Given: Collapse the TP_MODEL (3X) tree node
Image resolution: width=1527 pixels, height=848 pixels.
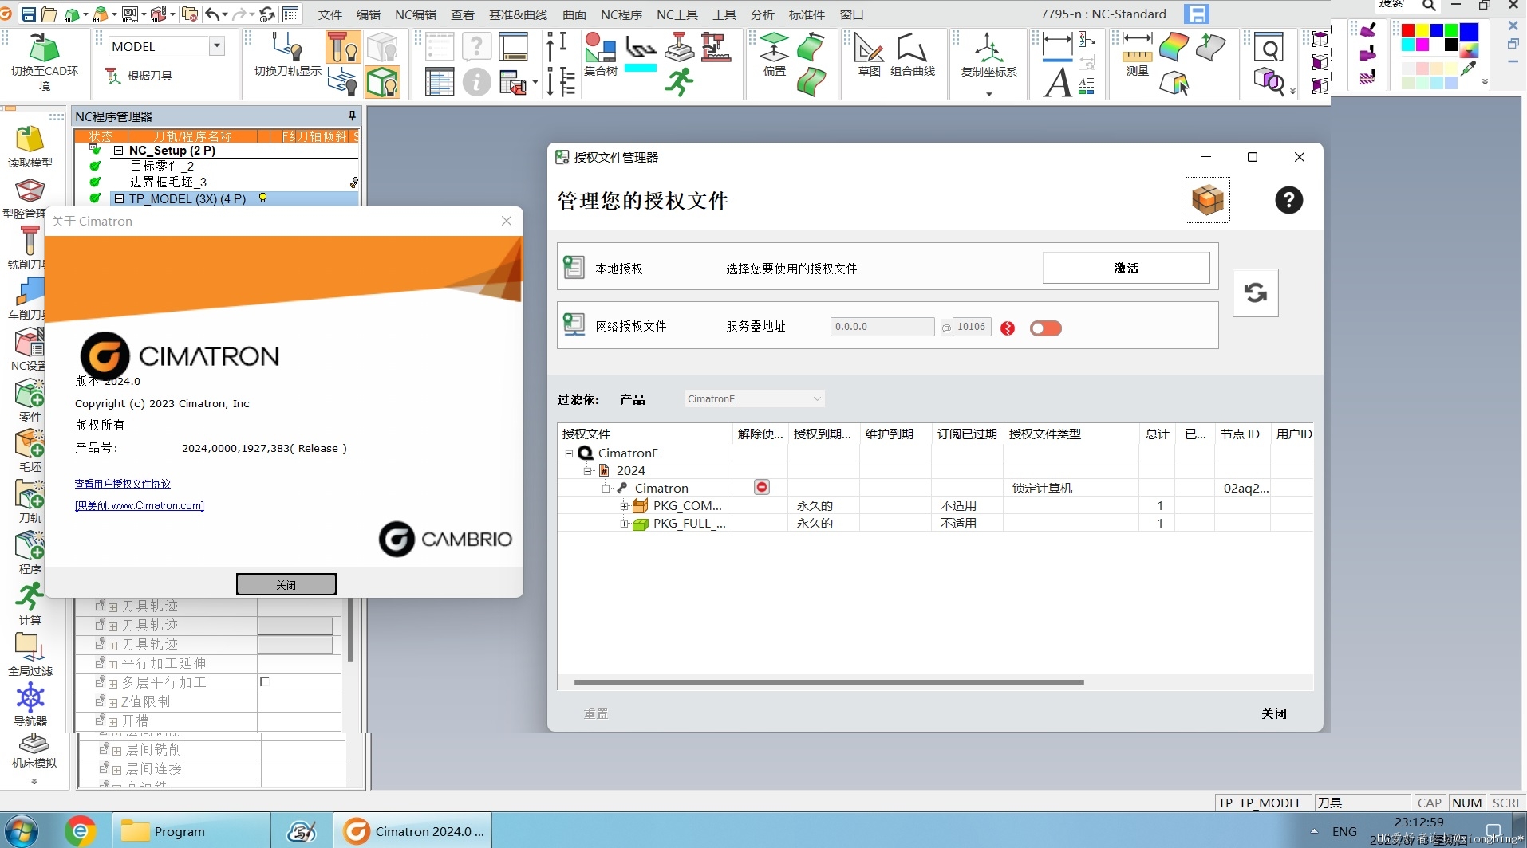Looking at the screenshot, I should point(119,198).
